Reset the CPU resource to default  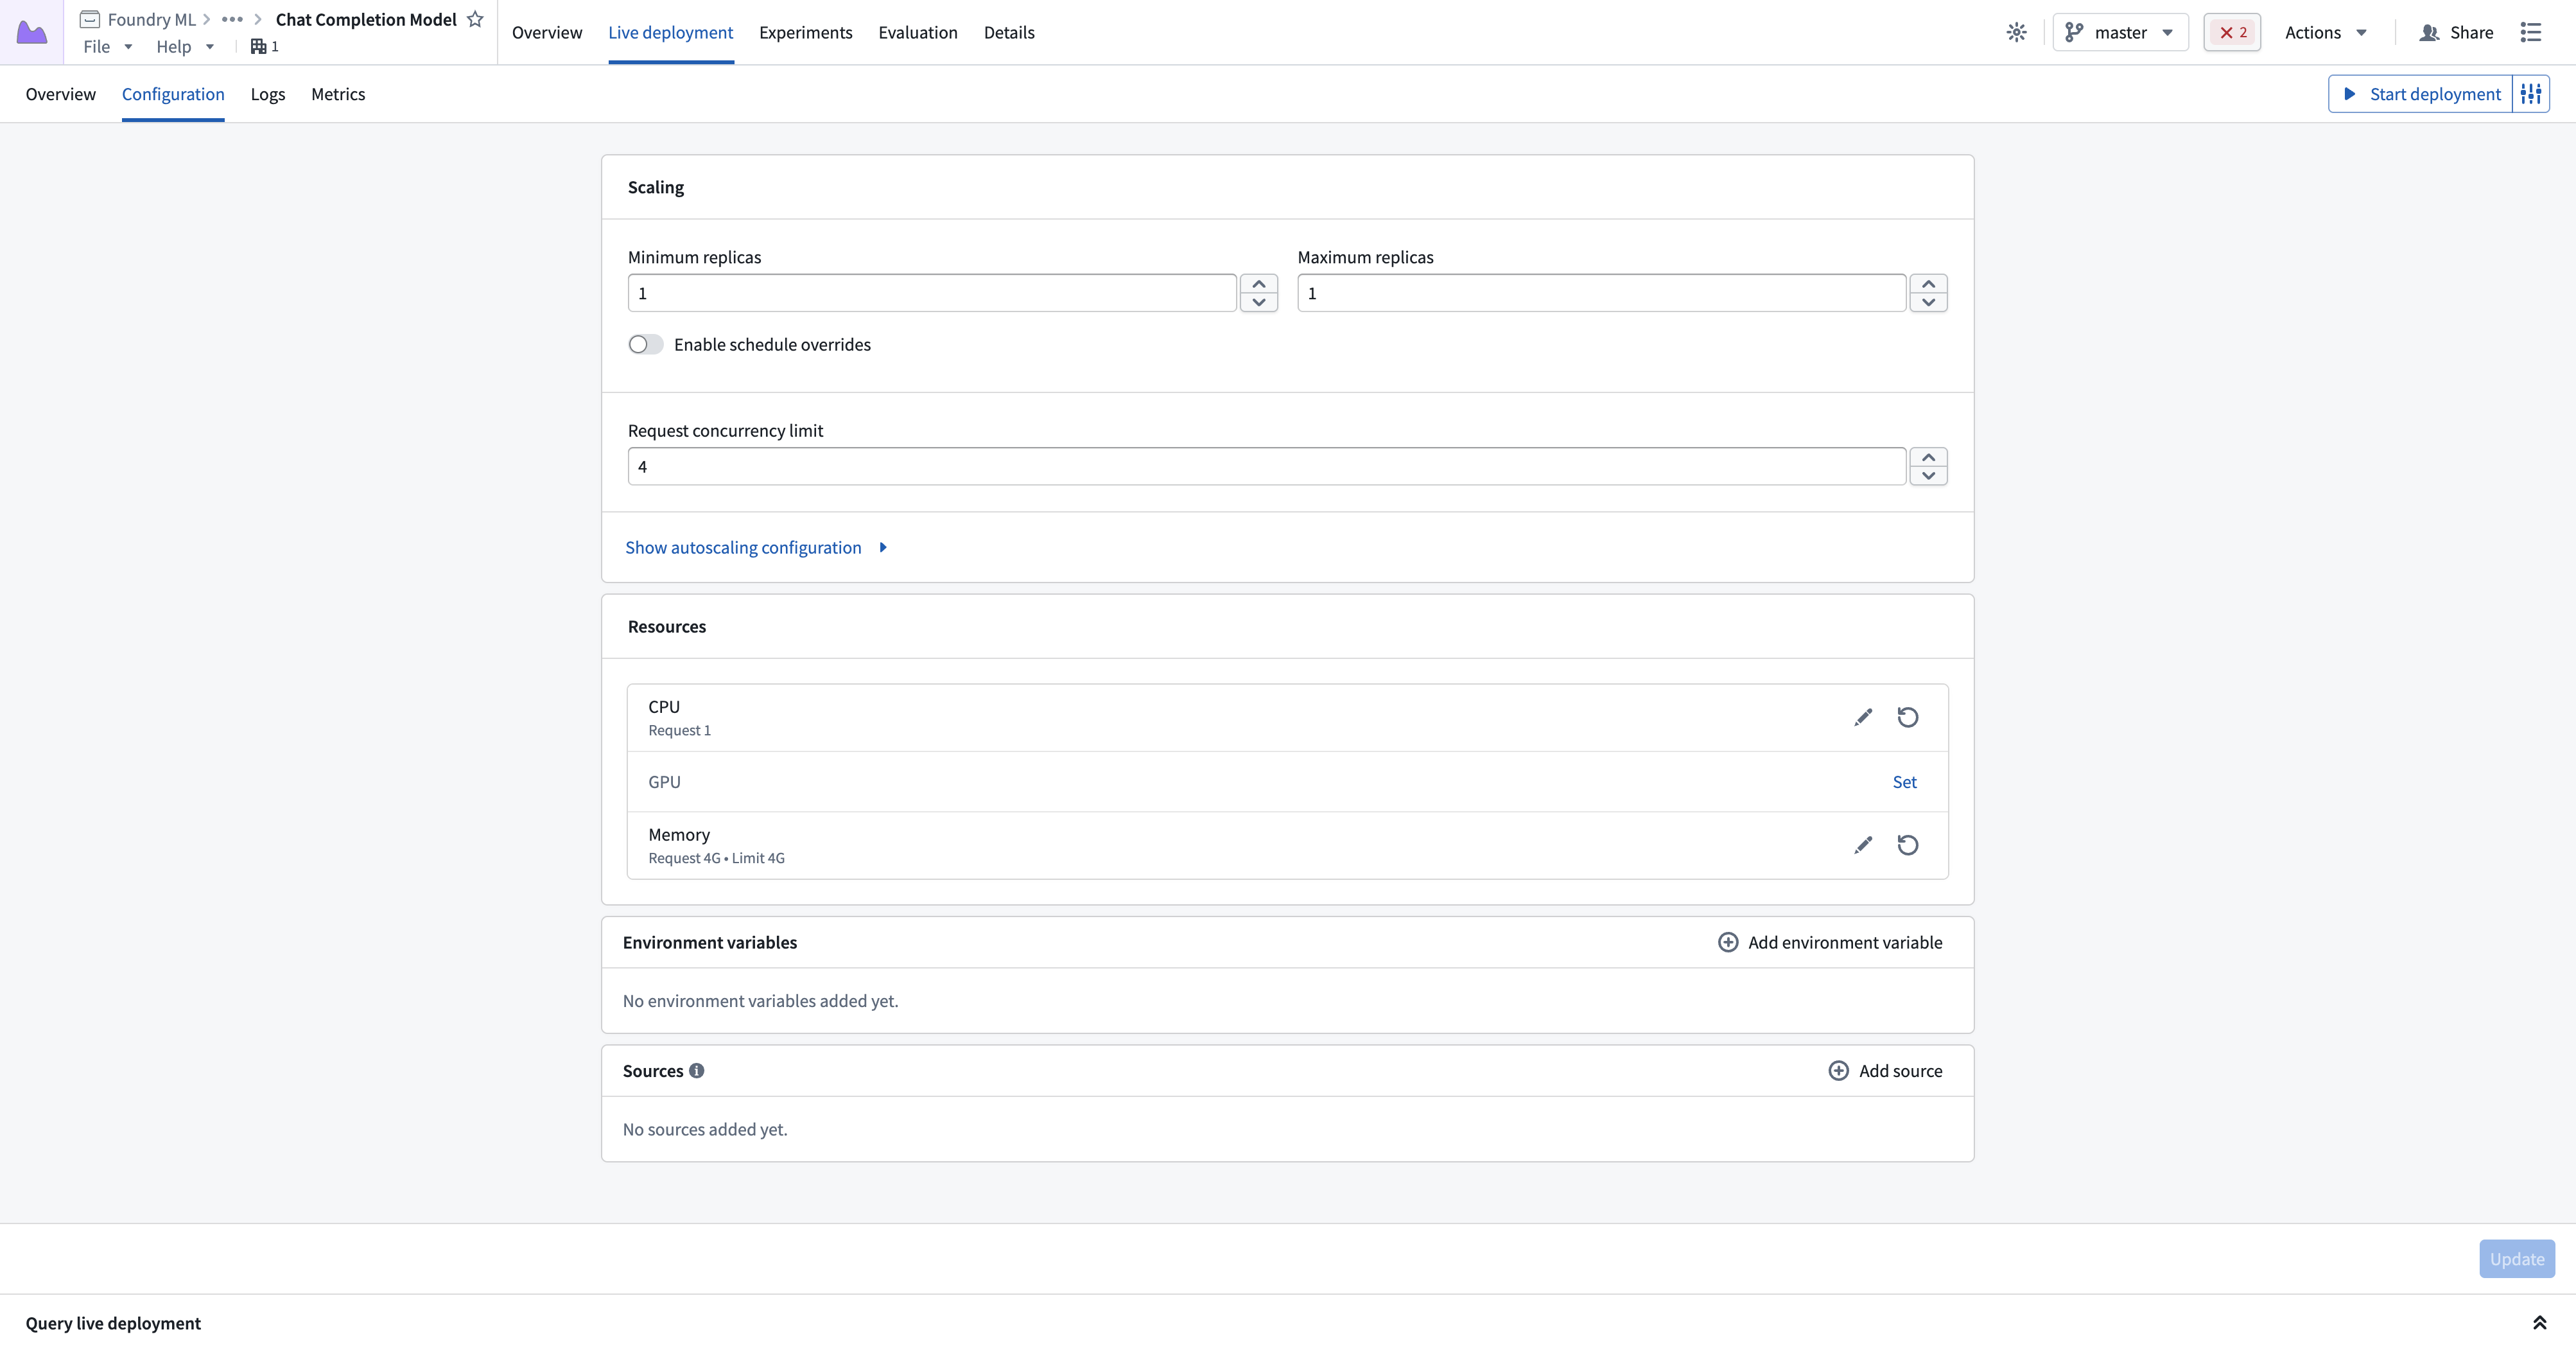(x=1908, y=717)
